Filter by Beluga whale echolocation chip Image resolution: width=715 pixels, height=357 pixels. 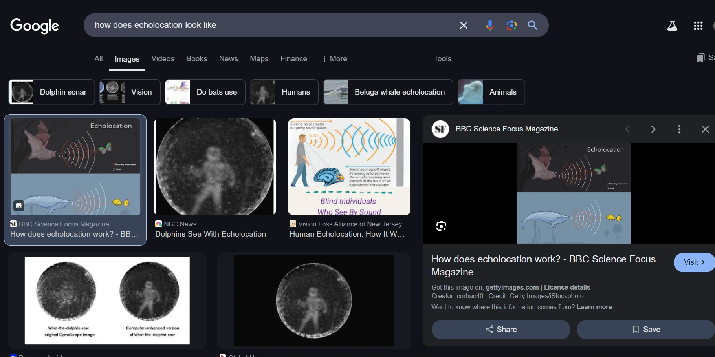pos(388,92)
